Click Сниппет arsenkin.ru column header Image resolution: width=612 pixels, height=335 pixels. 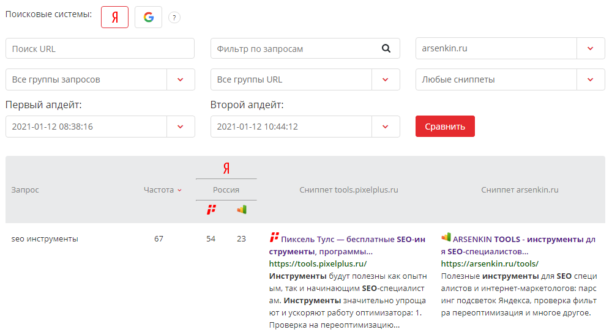point(520,190)
